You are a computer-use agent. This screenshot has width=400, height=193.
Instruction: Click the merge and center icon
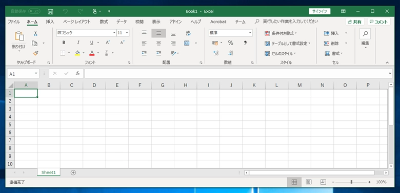click(x=187, y=43)
